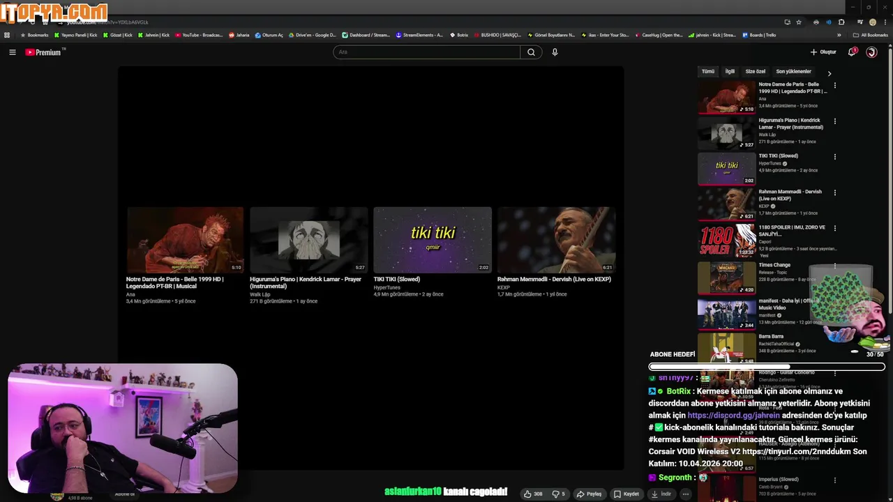Open Jaharia bookmark
This screenshot has width=893, height=502.
click(x=239, y=35)
